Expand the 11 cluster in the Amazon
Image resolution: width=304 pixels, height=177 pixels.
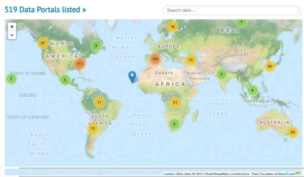pyautogui.click(x=99, y=102)
